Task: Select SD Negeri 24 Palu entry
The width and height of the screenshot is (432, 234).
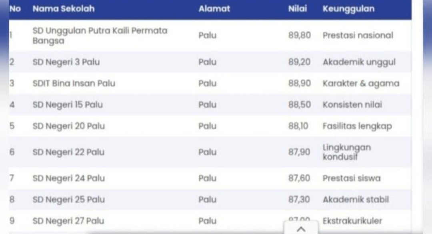Action: tap(68, 178)
